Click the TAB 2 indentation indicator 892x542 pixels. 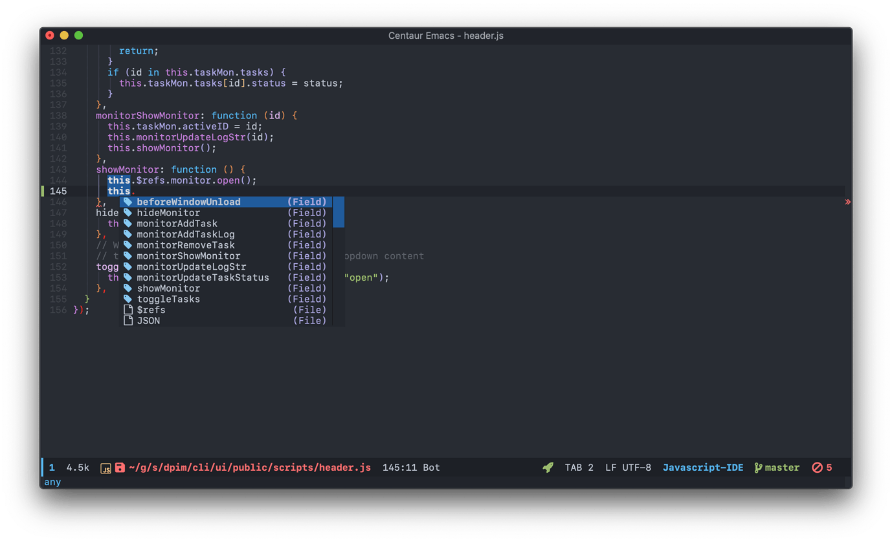click(x=579, y=467)
